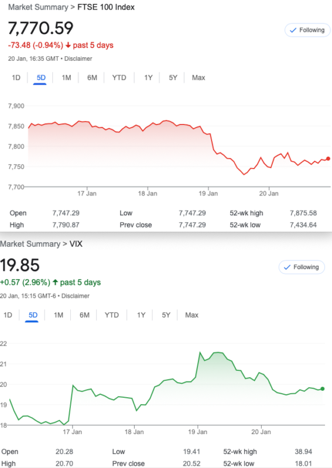Image resolution: width=332 pixels, height=468 pixels.
Task: Select 1D tab in VIX chart
Action: click(x=8, y=315)
